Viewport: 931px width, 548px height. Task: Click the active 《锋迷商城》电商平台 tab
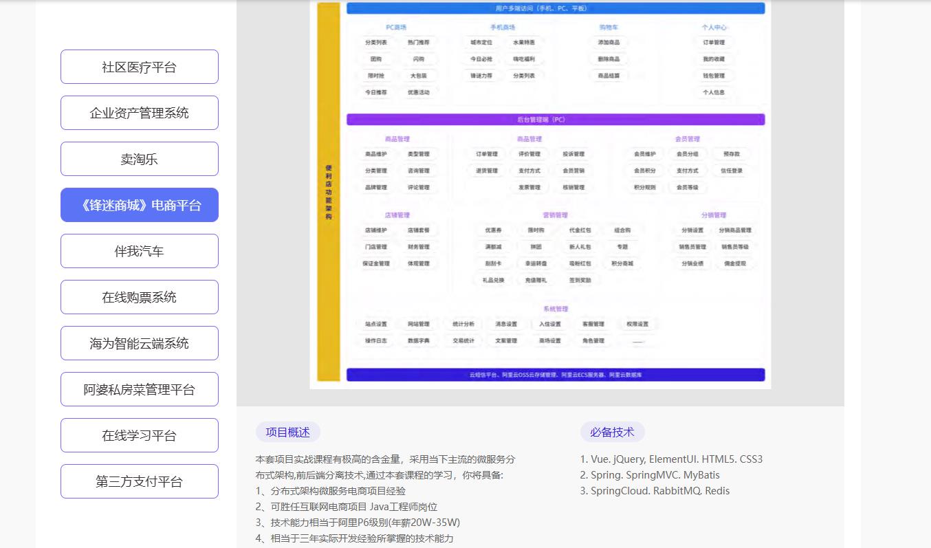pyautogui.click(x=139, y=205)
